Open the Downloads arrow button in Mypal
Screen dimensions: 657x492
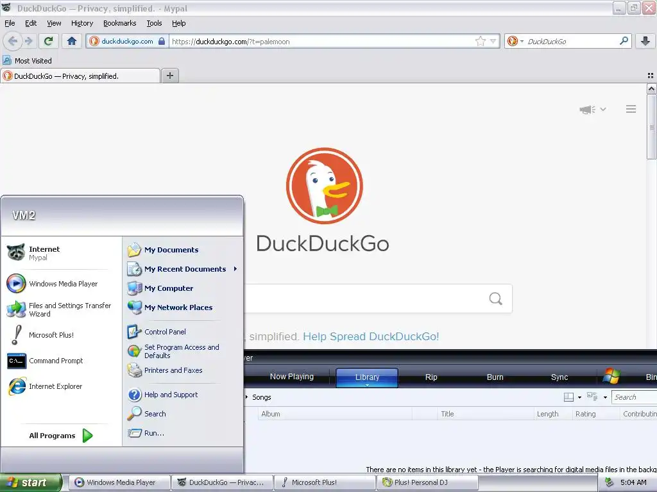[x=645, y=41]
